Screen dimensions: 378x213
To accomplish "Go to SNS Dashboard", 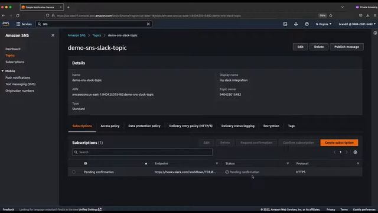I will pyautogui.click(x=13, y=49).
